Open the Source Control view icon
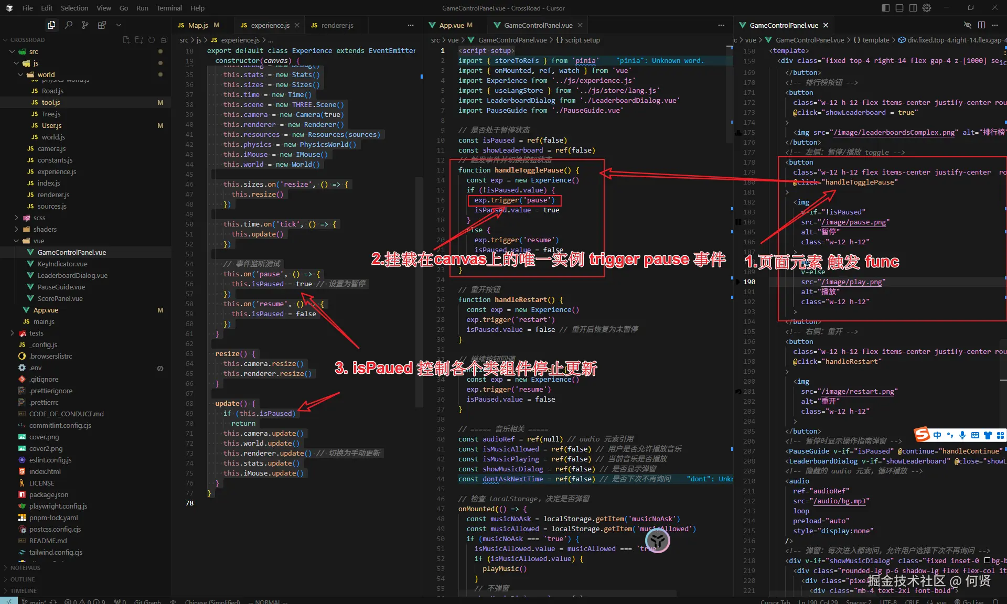Image resolution: width=1007 pixels, height=604 pixels. pyautogui.click(x=85, y=25)
